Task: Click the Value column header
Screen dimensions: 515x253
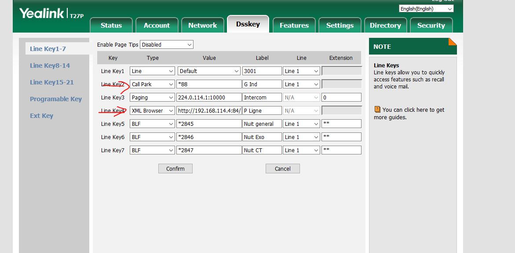Action: 209,58
